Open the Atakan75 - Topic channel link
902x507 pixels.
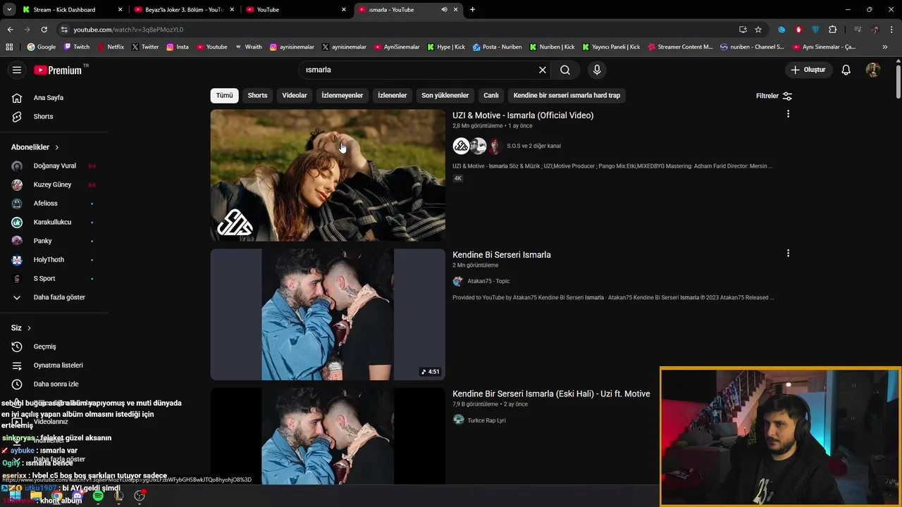488,281
